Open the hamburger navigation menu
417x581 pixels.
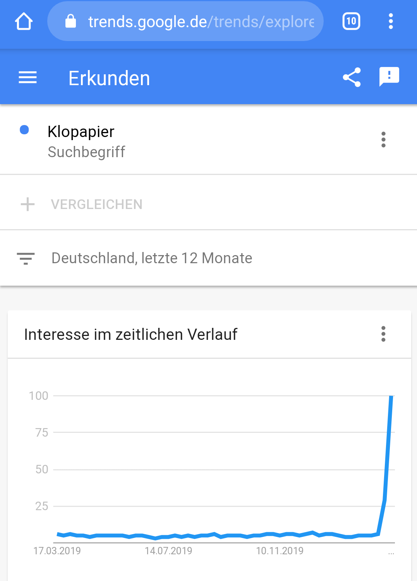[x=27, y=78]
